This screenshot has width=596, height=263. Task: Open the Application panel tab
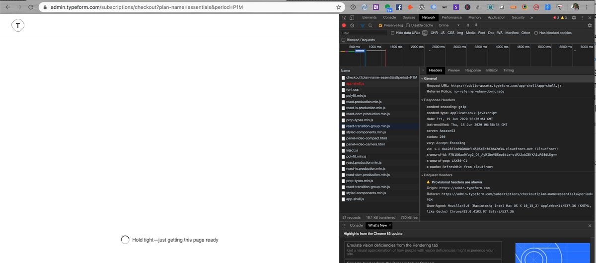497,17
